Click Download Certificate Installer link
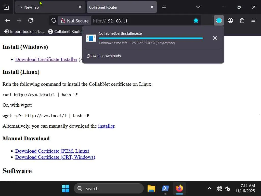This screenshot has width=261, height=196. [46, 59]
